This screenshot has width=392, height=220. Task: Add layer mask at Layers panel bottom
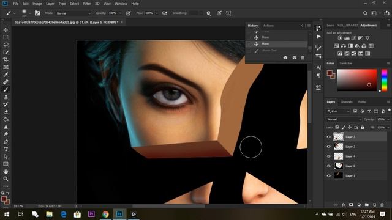point(351,205)
